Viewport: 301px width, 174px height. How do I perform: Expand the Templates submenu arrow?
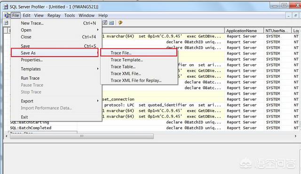(98, 69)
